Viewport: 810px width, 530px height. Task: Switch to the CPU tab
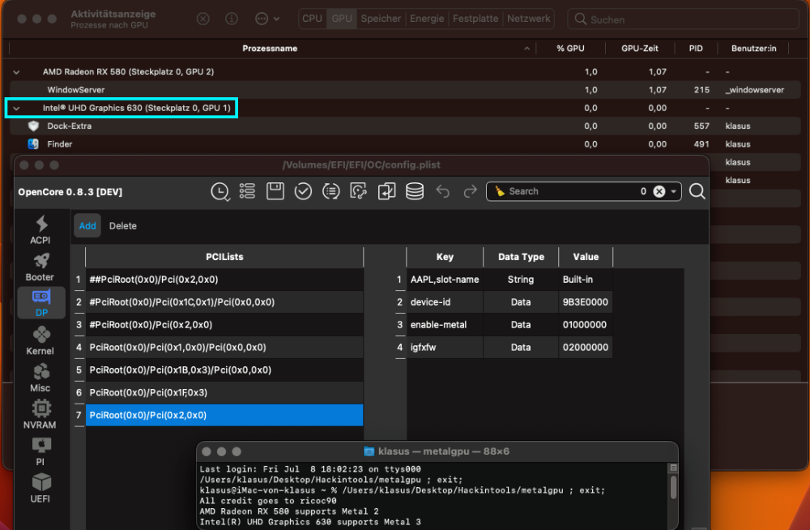coord(312,19)
